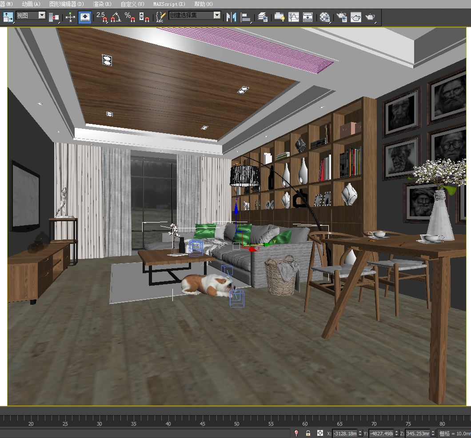Click the Align tool icon
The height and width of the screenshot is (438, 471).
click(x=246, y=17)
